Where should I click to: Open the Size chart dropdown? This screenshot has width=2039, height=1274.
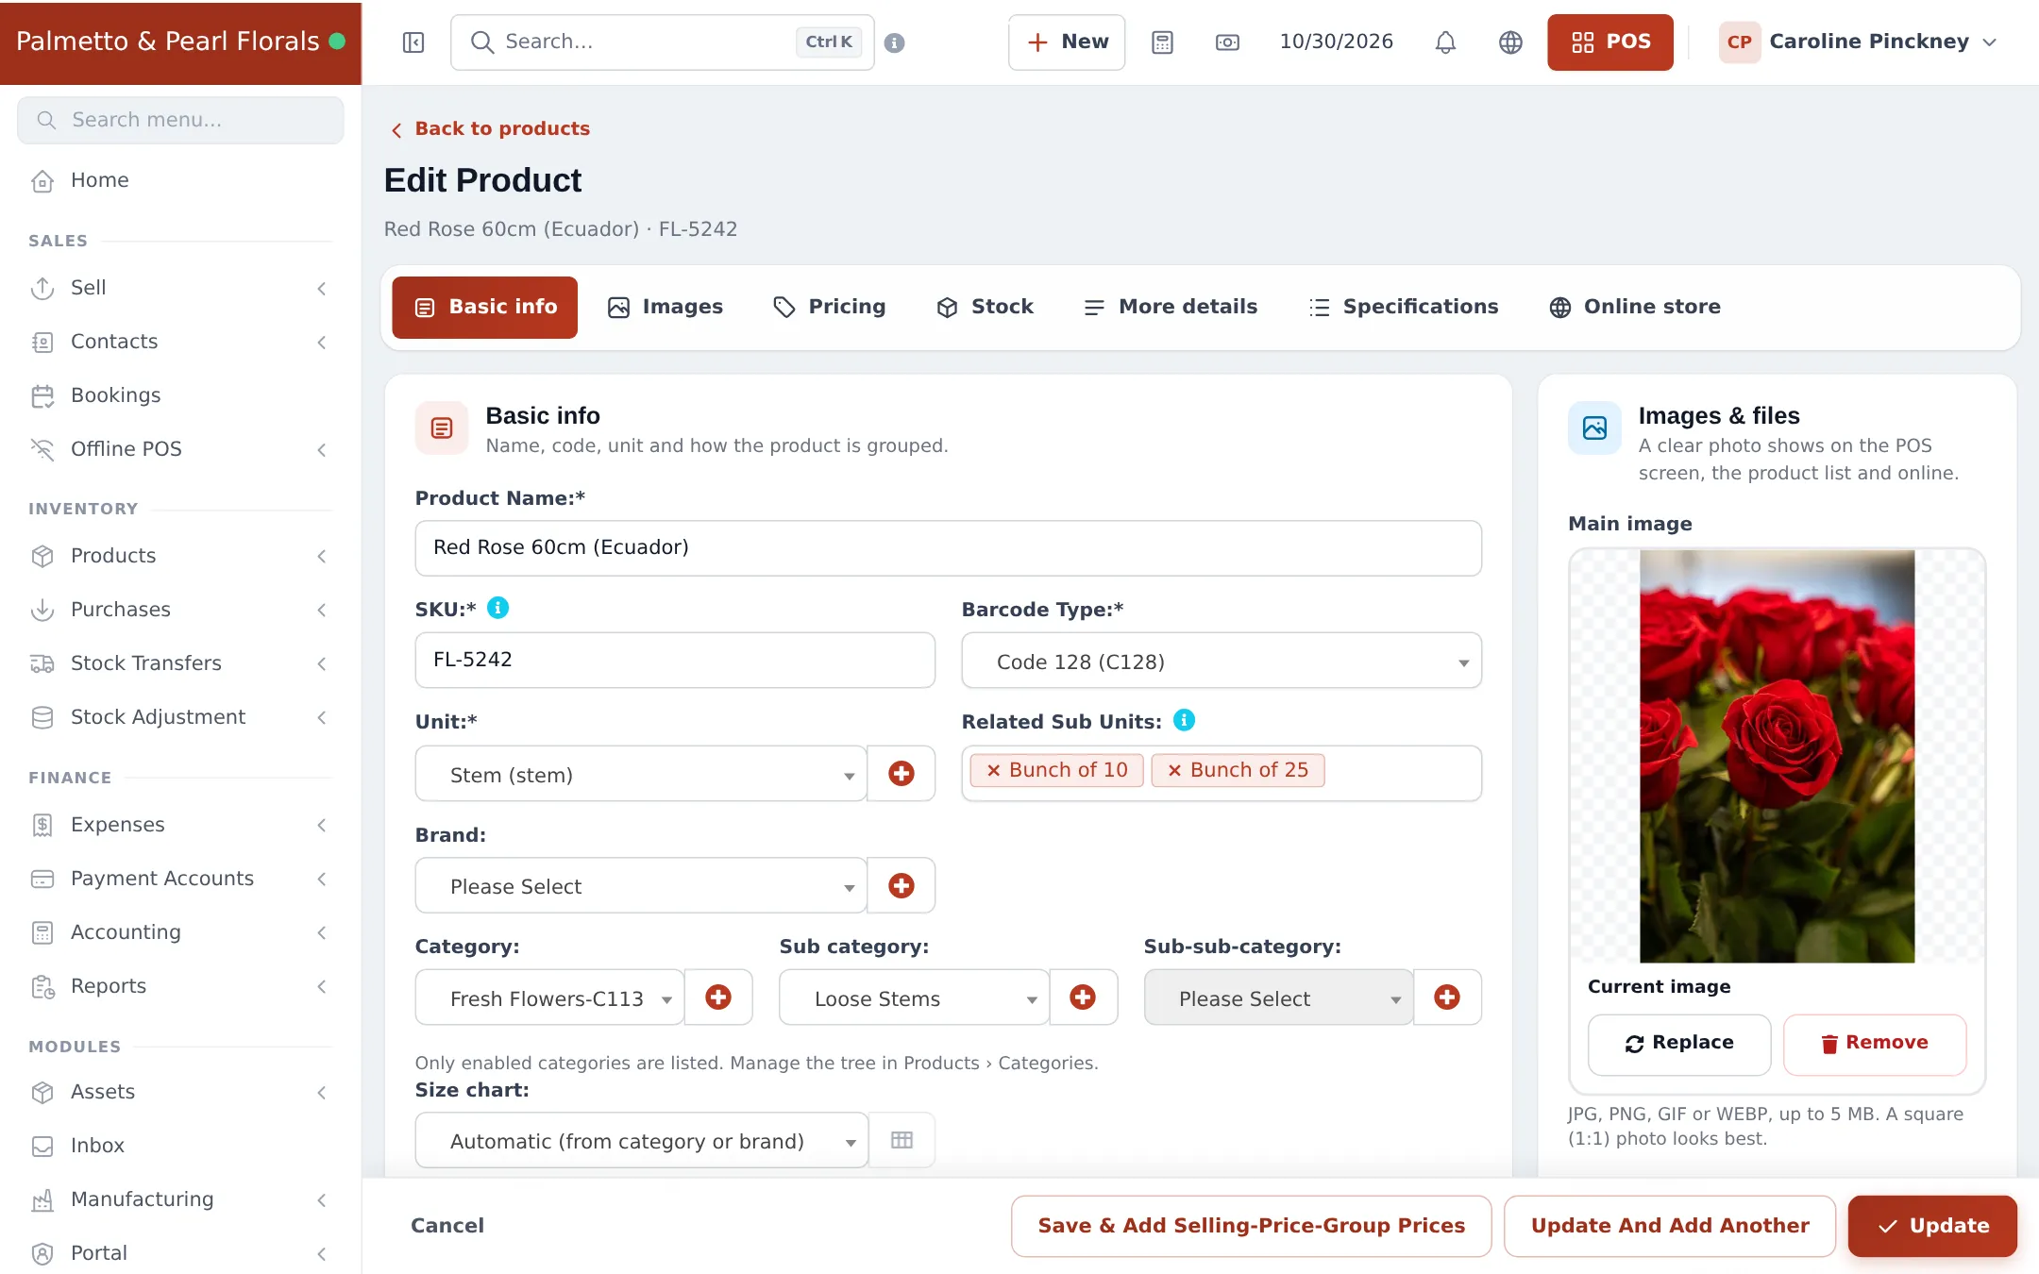point(642,1140)
